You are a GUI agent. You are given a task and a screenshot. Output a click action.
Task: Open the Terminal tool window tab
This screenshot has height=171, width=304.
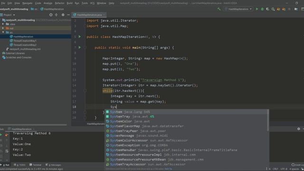(36, 165)
